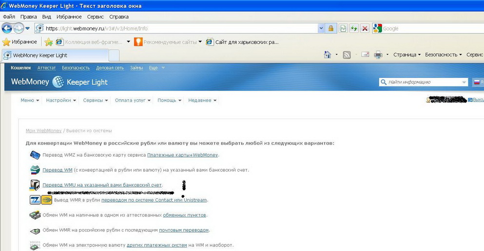
Task: Open the Безопасность top navigation link
Action: click(x=76, y=68)
